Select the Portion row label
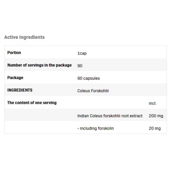This screenshot has height=171, width=171. coord(14,52)
